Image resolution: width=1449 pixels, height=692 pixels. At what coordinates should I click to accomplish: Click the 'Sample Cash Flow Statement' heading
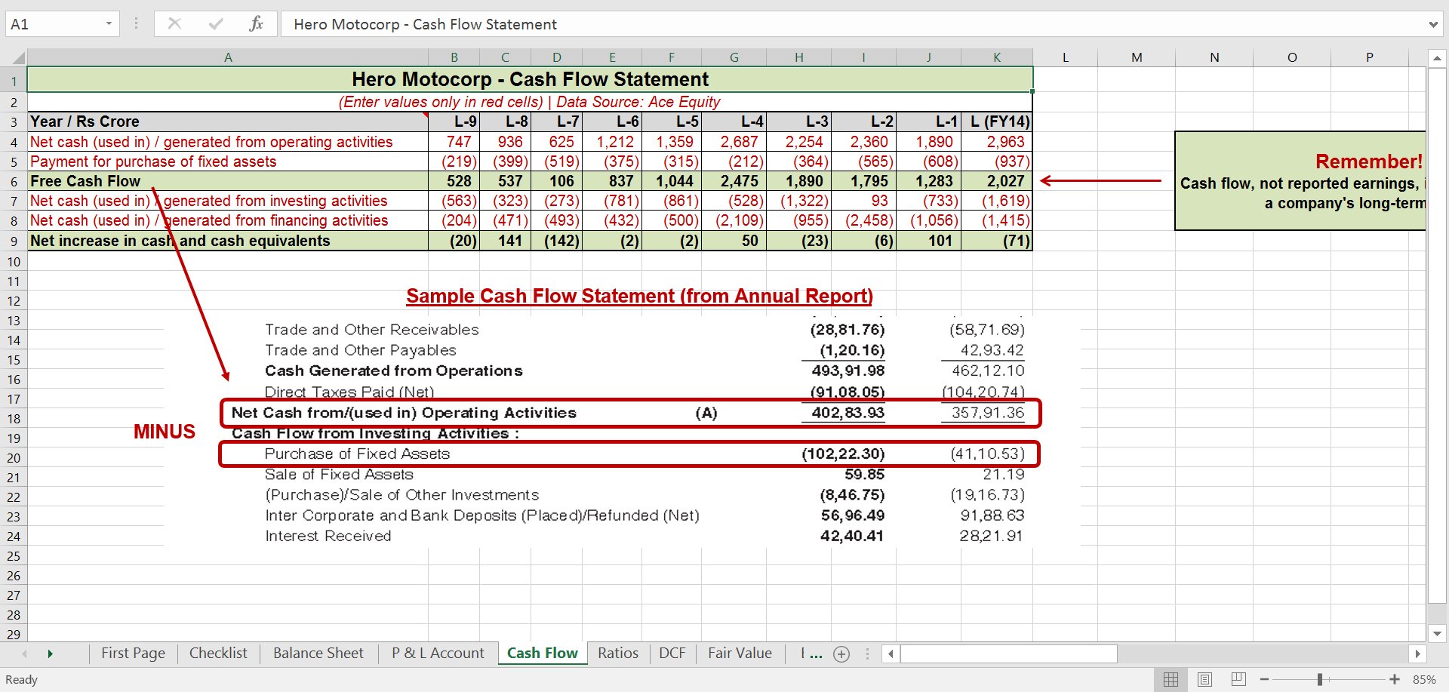(x=639, y=296)
